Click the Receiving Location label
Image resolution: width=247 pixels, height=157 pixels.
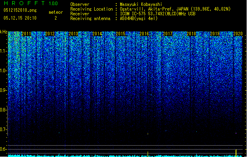pos(91,9)
